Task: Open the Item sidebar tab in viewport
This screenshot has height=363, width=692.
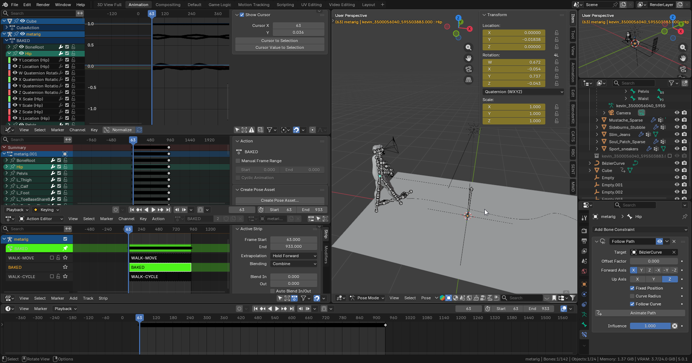Action: coord(573,19)
